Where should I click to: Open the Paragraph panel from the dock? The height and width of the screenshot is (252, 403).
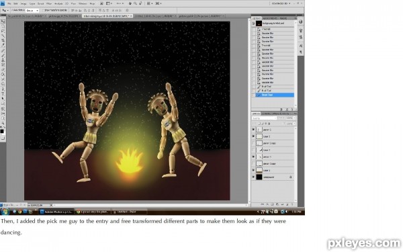[301, 52]
